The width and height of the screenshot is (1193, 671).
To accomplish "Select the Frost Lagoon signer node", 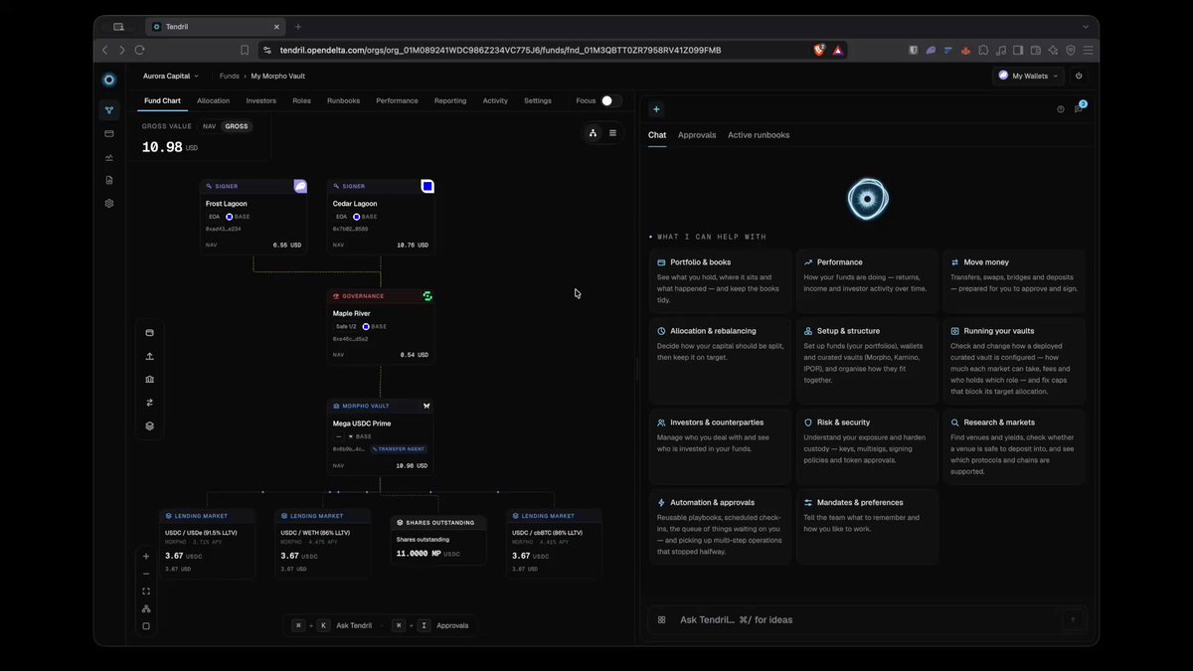I will tap(254, 217).
